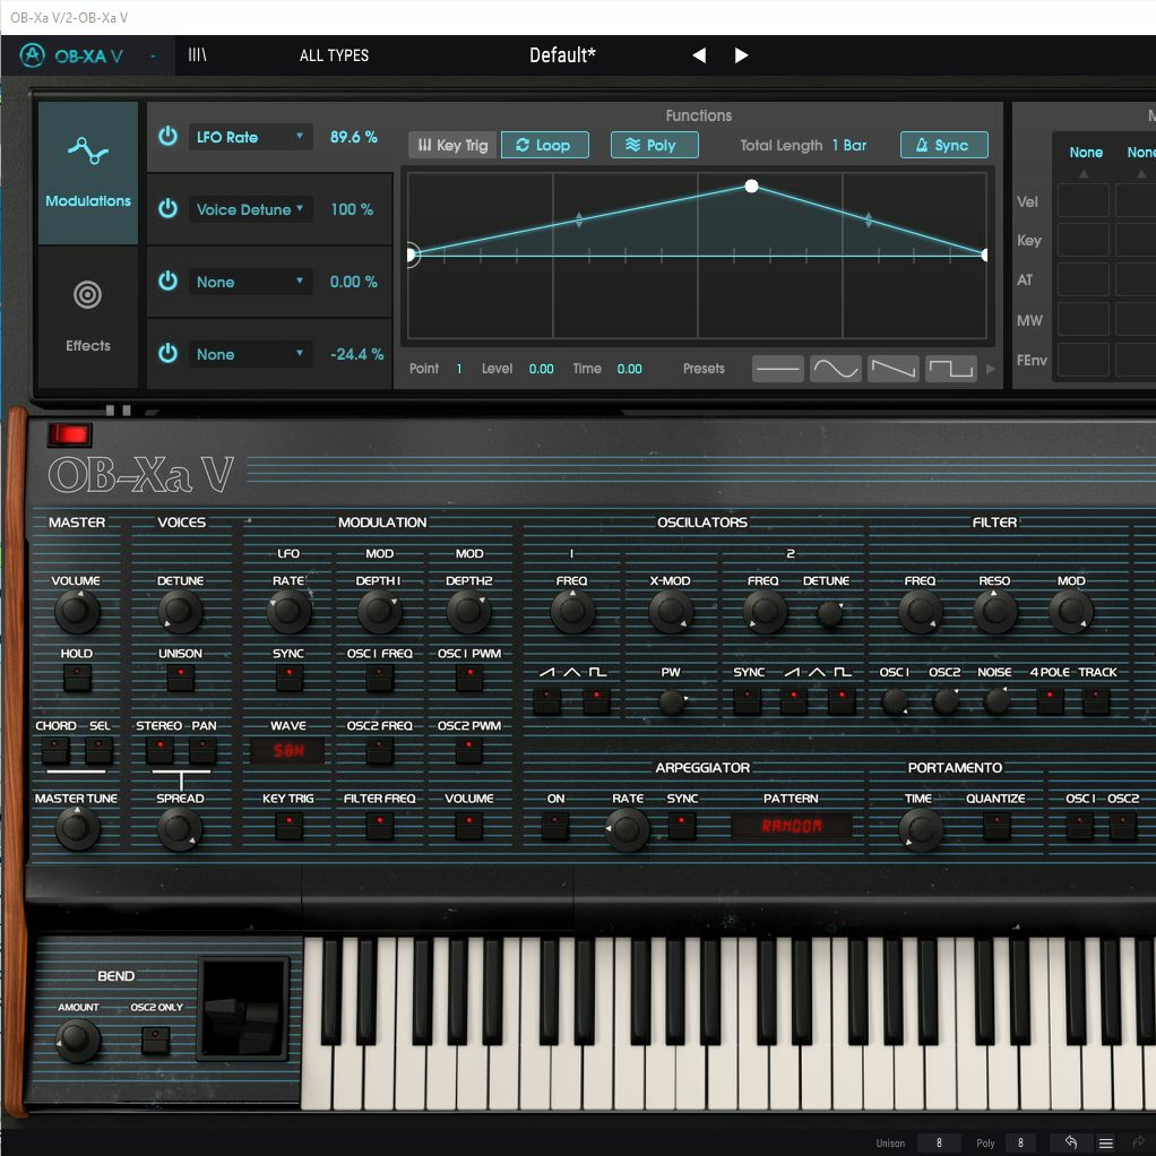Click the Arturia logo menu icon
The image size is (1156, 1156).
pos(32,55)
